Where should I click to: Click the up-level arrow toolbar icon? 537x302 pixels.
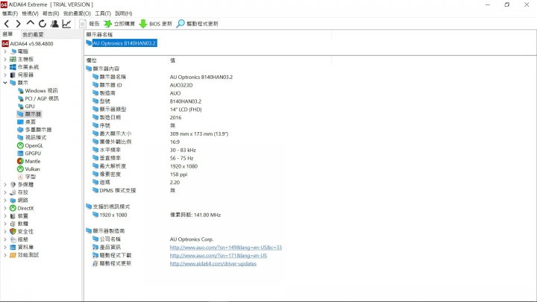click(31, 23)
